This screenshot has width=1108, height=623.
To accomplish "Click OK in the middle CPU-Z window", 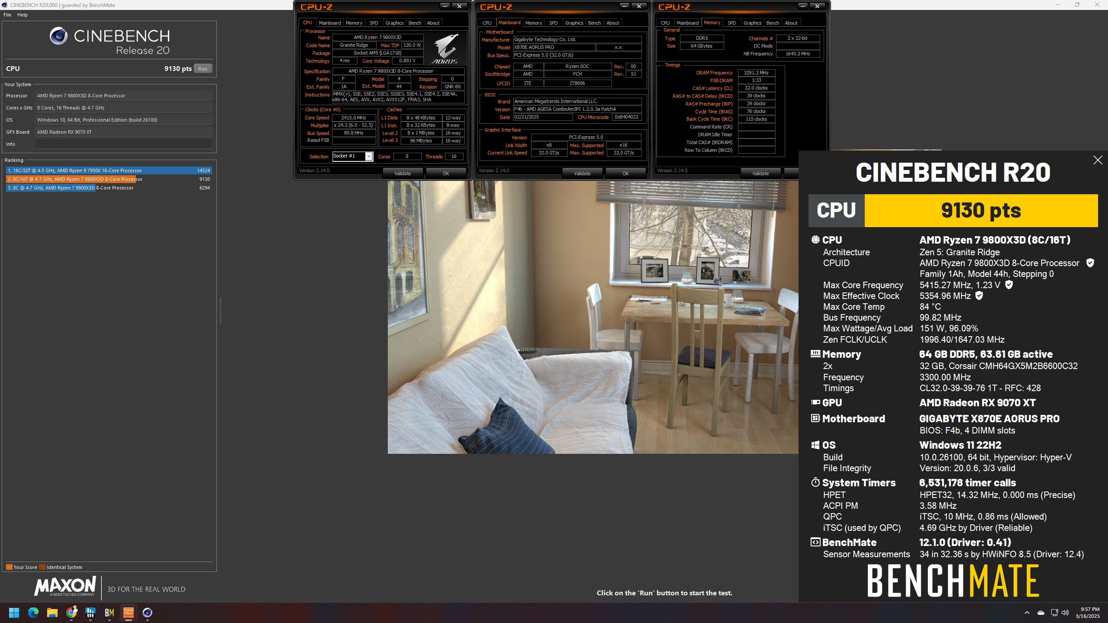I will 625,173.
